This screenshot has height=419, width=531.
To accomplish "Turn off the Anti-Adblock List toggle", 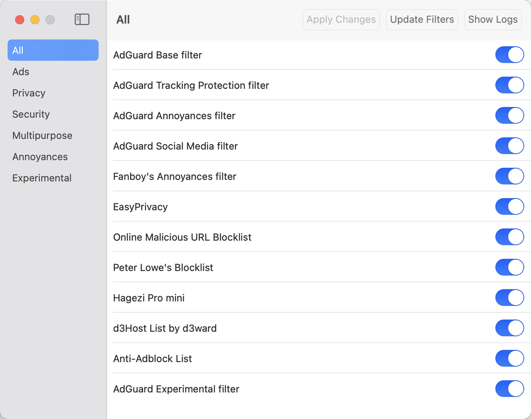I will point(509,358).
